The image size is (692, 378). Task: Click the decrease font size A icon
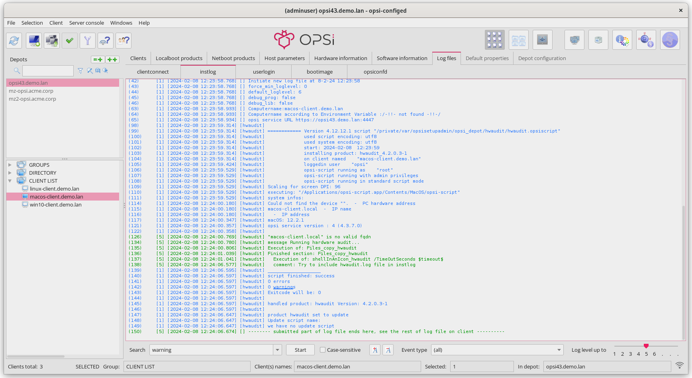[388, 350]
